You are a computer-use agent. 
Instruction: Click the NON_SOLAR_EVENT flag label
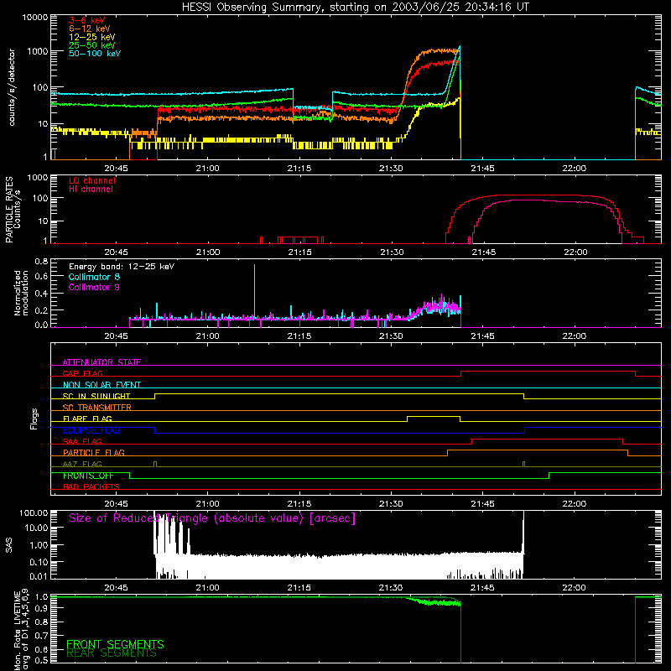101,385
